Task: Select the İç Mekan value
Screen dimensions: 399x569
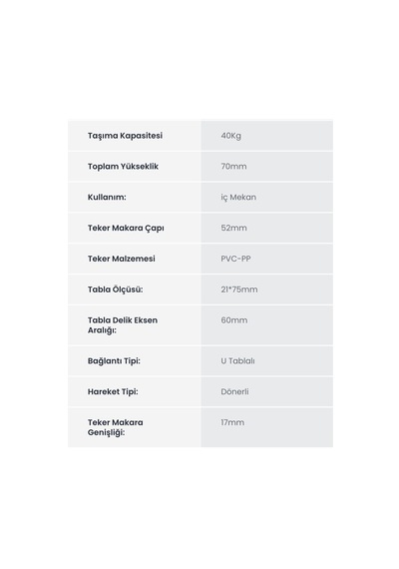Action: (238, 197)
